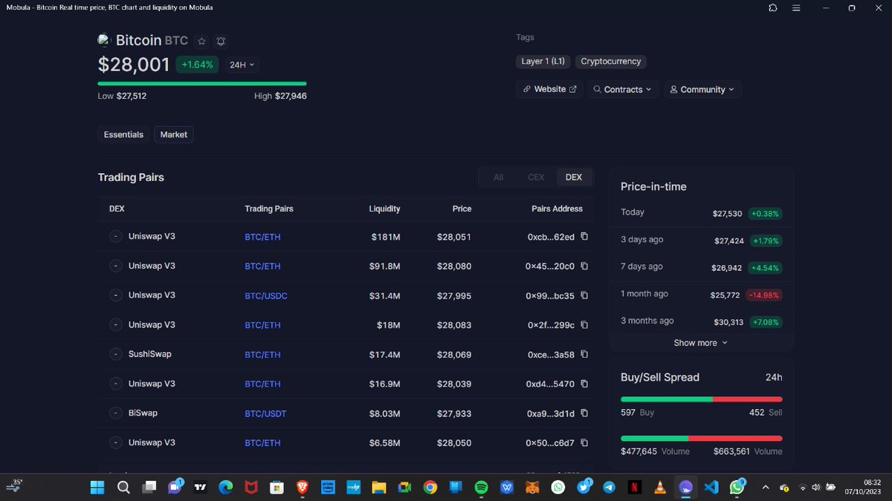Copy pair address 0xce...3a58
892x501 pixels.
pyautogui.click(x=584, y=355)
